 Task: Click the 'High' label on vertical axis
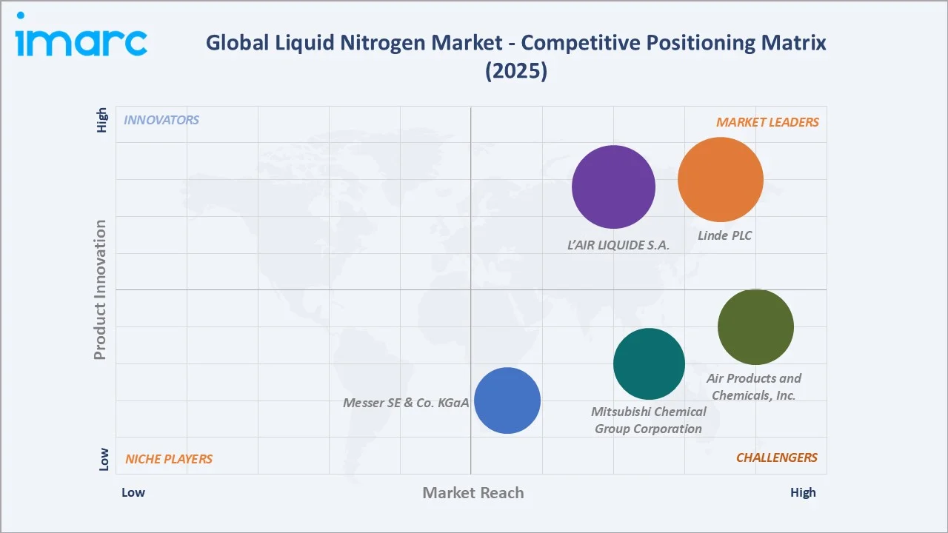click(x=102, y=121)
